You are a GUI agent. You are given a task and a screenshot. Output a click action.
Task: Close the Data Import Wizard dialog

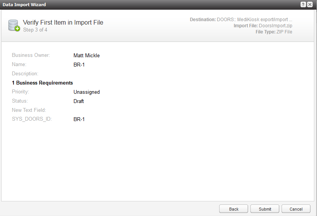310,5
